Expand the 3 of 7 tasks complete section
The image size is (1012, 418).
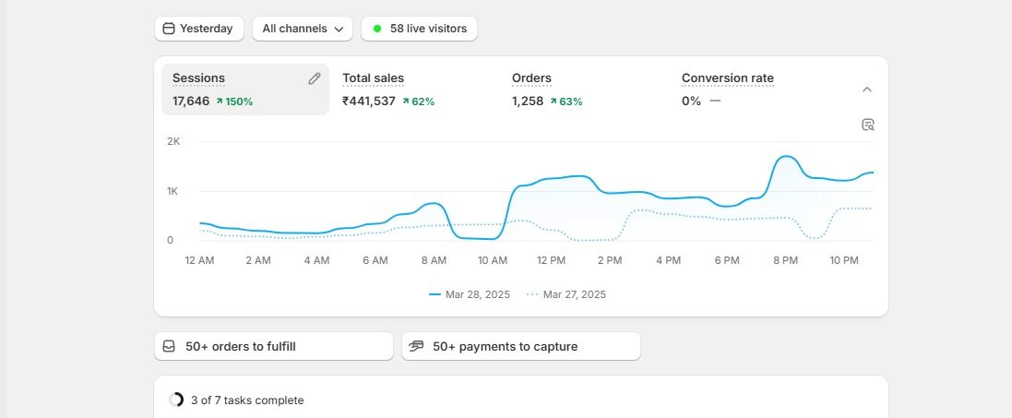point(247,400)
